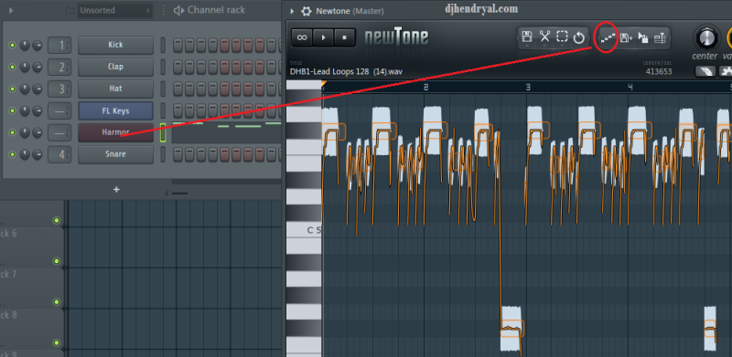732x357 pixels.
Task: Open the Channel rack menu arrow at top-left
Action: pyautogui.click(x=11, y=10)
